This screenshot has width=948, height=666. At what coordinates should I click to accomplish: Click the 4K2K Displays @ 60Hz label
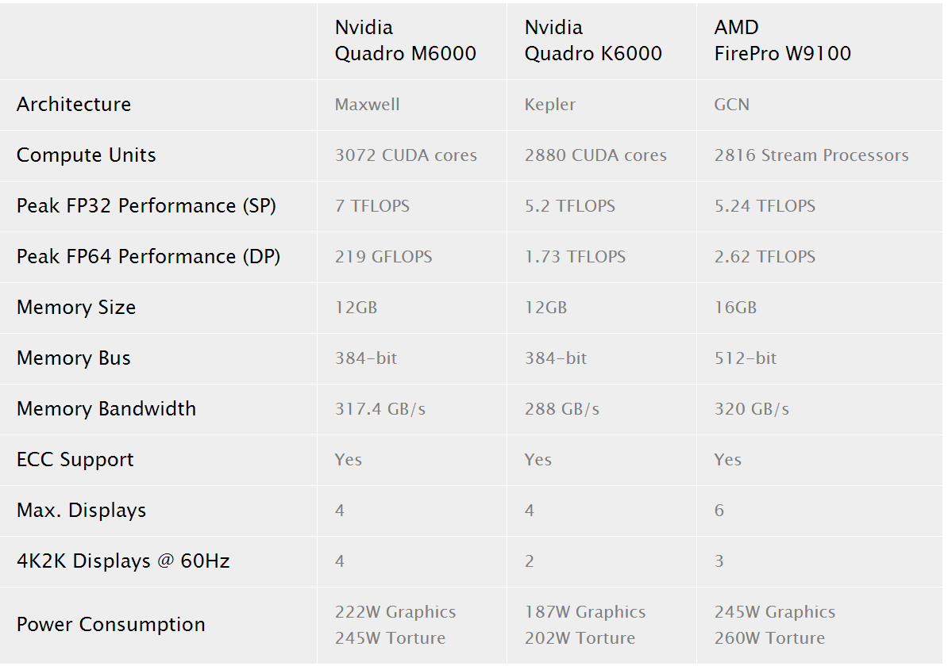click(x=123, y=561)
